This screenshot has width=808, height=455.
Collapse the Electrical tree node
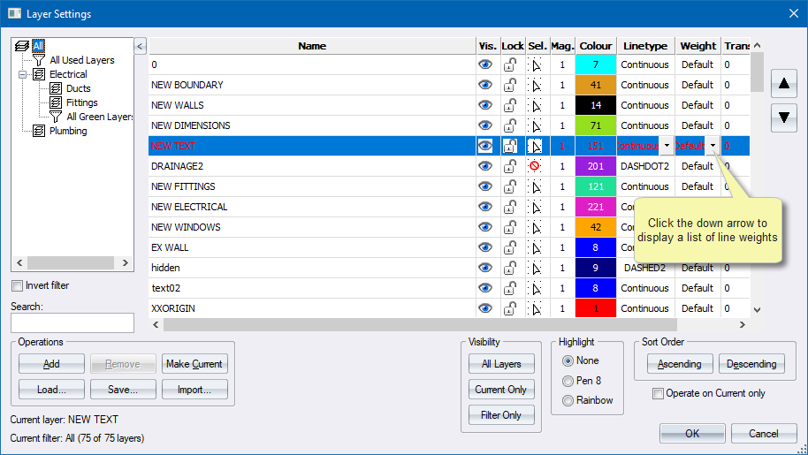pyautogui.click(x=23, y=74)
